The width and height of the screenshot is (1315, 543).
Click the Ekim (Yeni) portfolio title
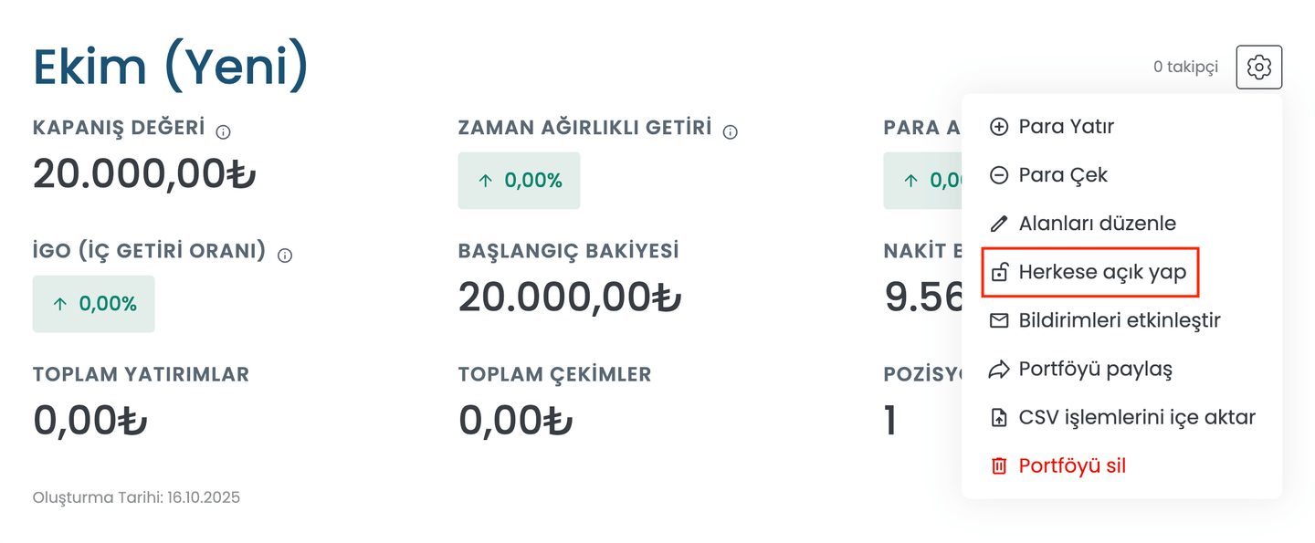[x=171, y=67]
